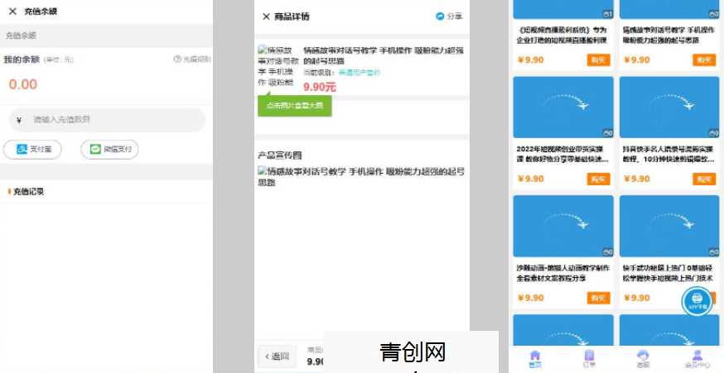Viewport: 724px width, 373px height.
Task: Click the Alipay logo icon
Action: pyautogui.click(x=22, y=150)
